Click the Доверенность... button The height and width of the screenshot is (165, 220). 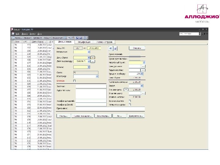136,116
